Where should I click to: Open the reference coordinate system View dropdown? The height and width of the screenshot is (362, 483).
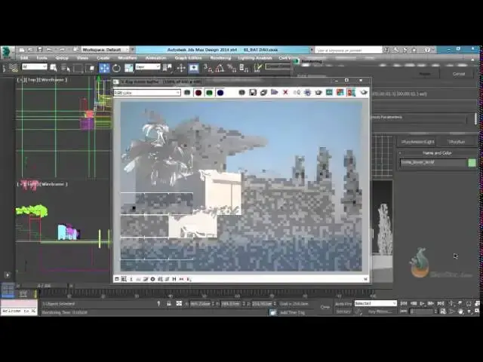coord(148,67)
